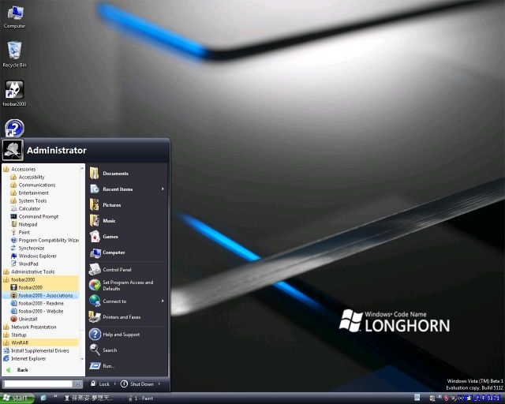The image size is (505, 404).
Task: Launch Internet Explorer from programs list
Action: pos(24,358)
